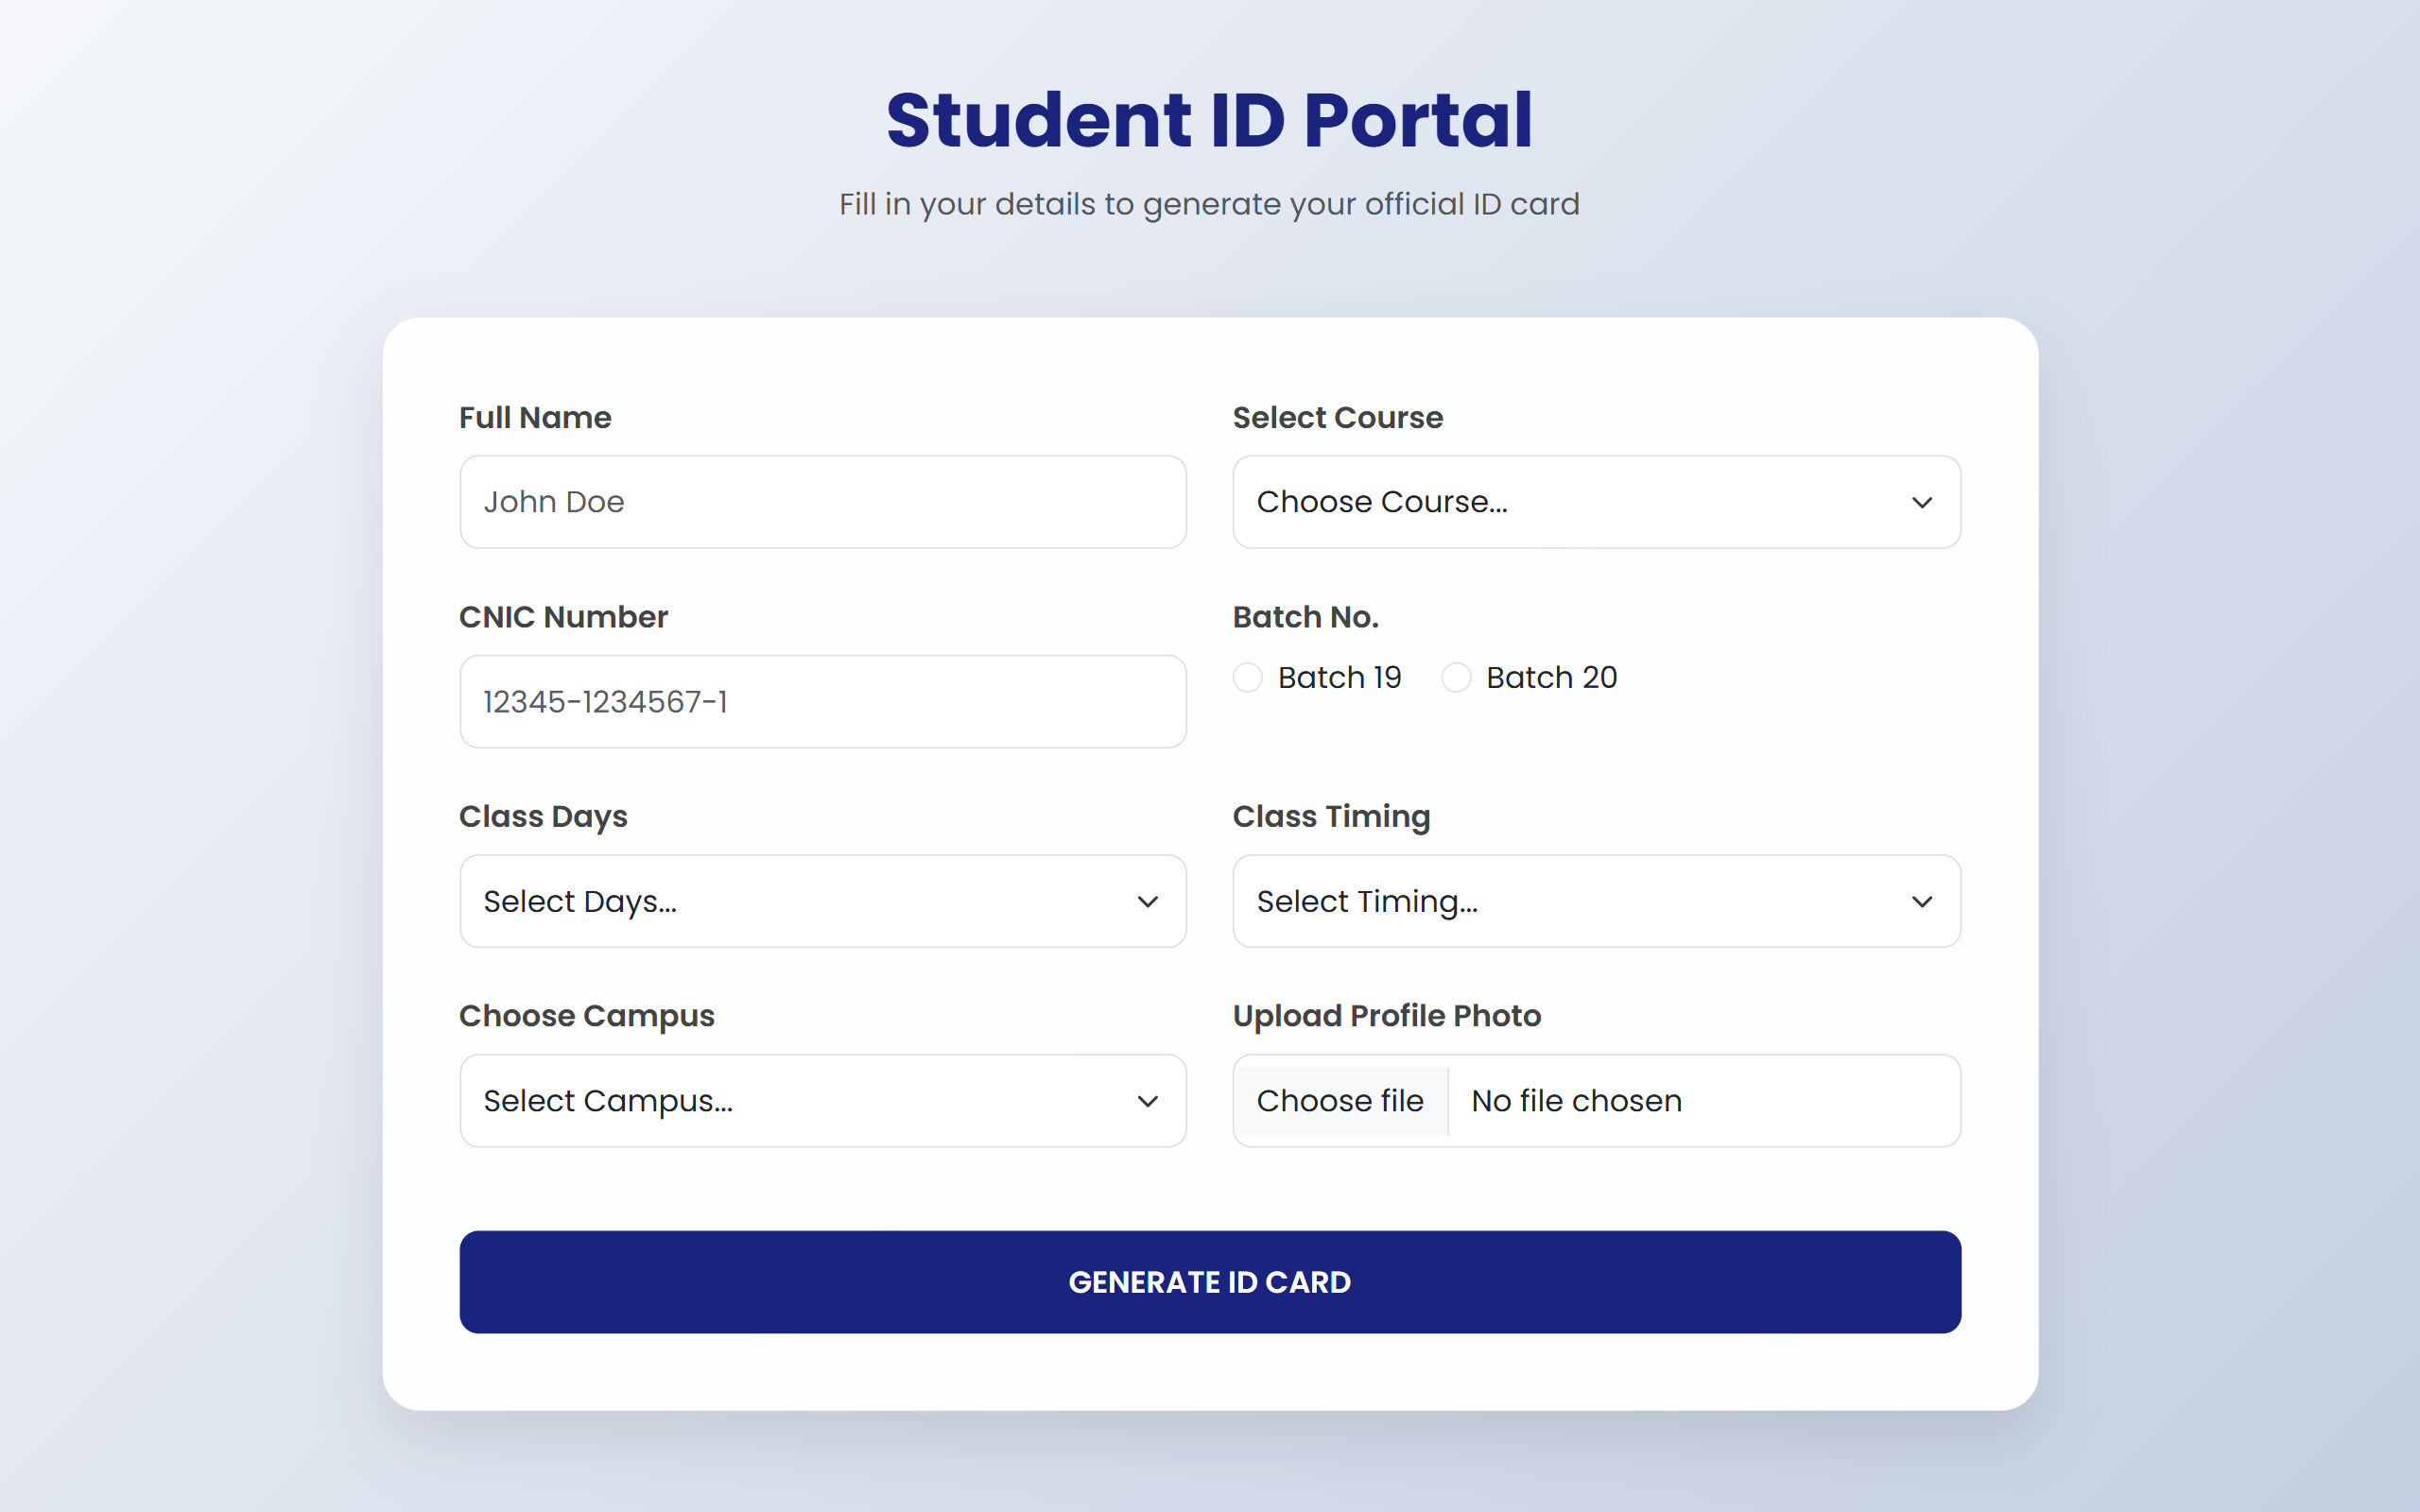
Task: Select the Batch 19 radio button
Action: [1247, 678]
